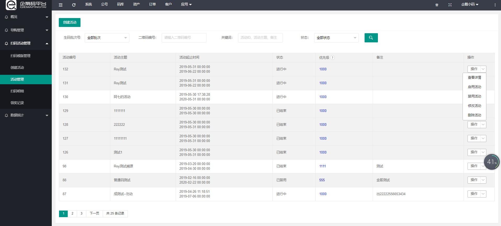The height and width of the screenshot is (226, 501).
Task: Click 下一页 next page button
Action: point(94,213)
